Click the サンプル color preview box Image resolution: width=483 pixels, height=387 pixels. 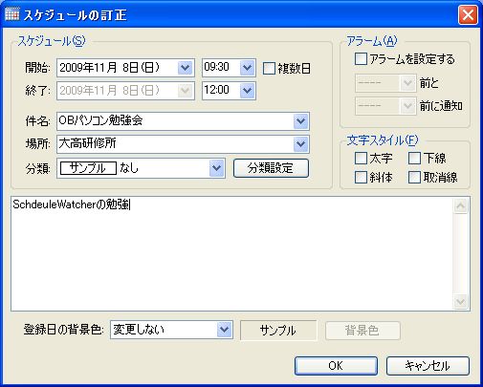(278, 331)
